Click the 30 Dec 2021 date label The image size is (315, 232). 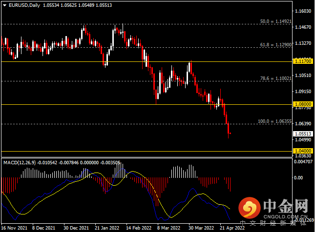point(76,228)
